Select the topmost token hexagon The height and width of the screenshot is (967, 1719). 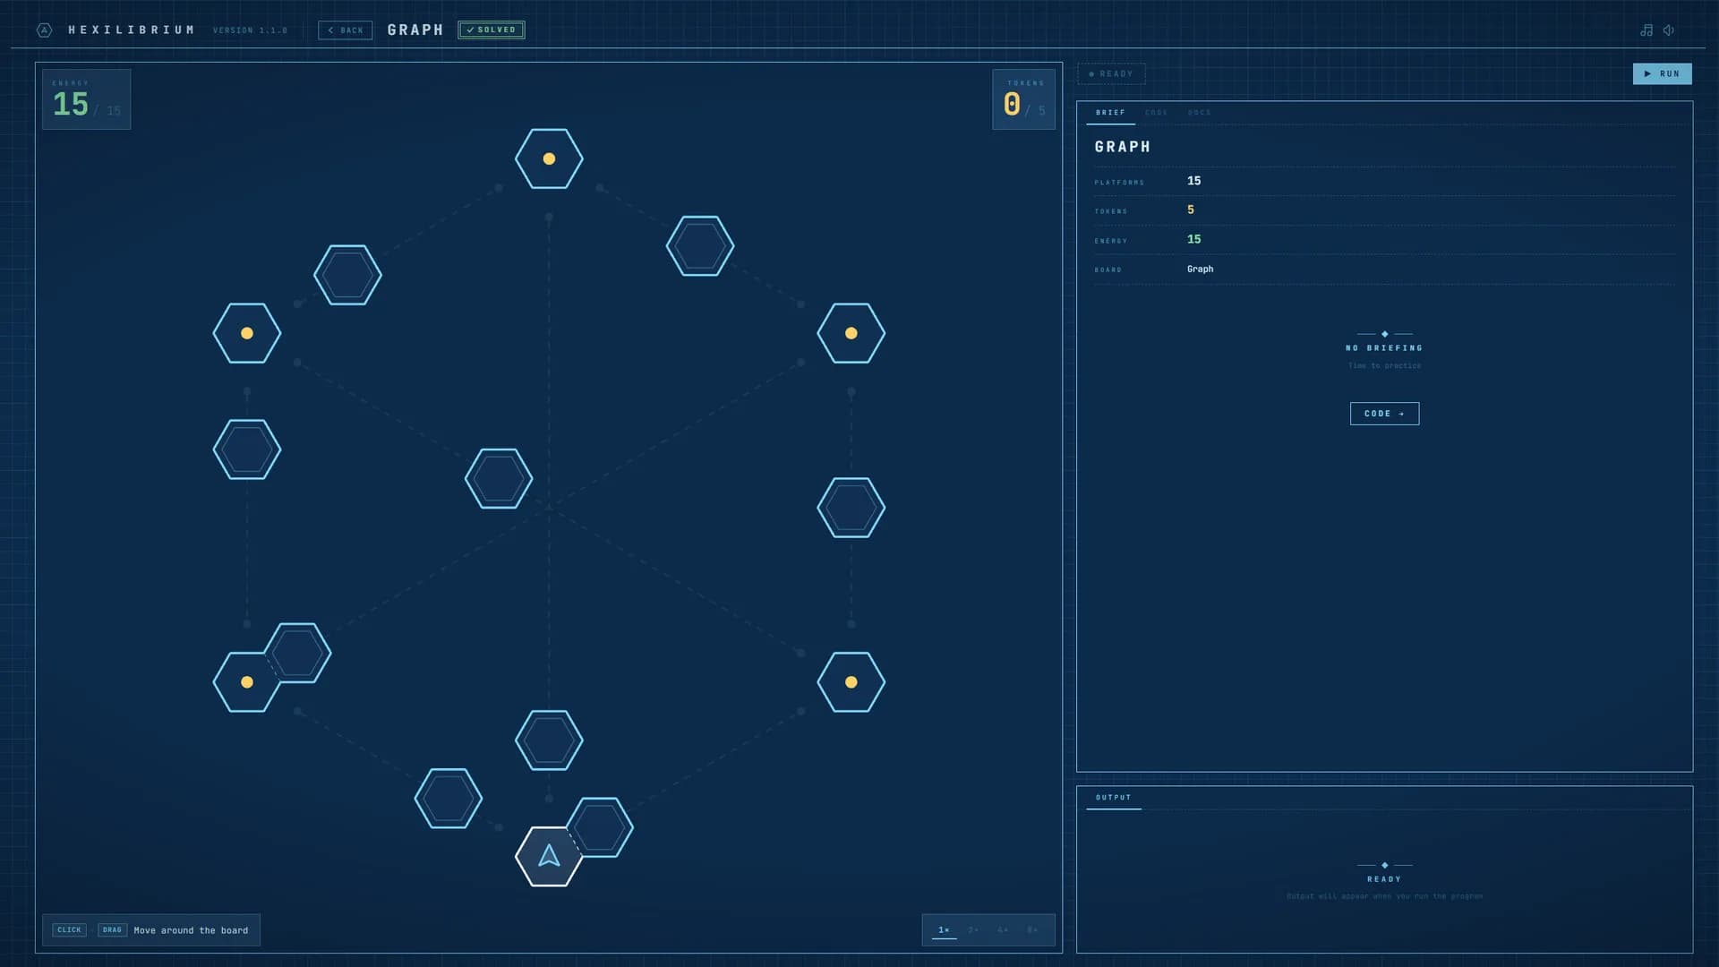549,158
